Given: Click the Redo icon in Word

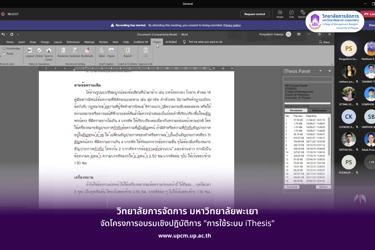Looking at the screenshot, I should click(x=11, y=34).
